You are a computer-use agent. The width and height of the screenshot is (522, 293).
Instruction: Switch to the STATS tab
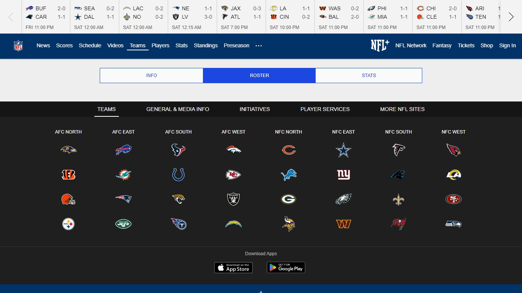click(369, 76)
